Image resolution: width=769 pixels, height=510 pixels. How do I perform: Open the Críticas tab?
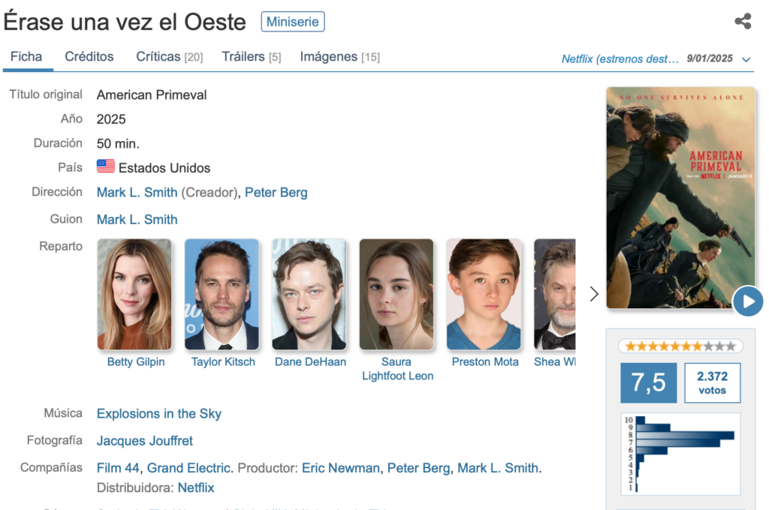click(169, 56)
